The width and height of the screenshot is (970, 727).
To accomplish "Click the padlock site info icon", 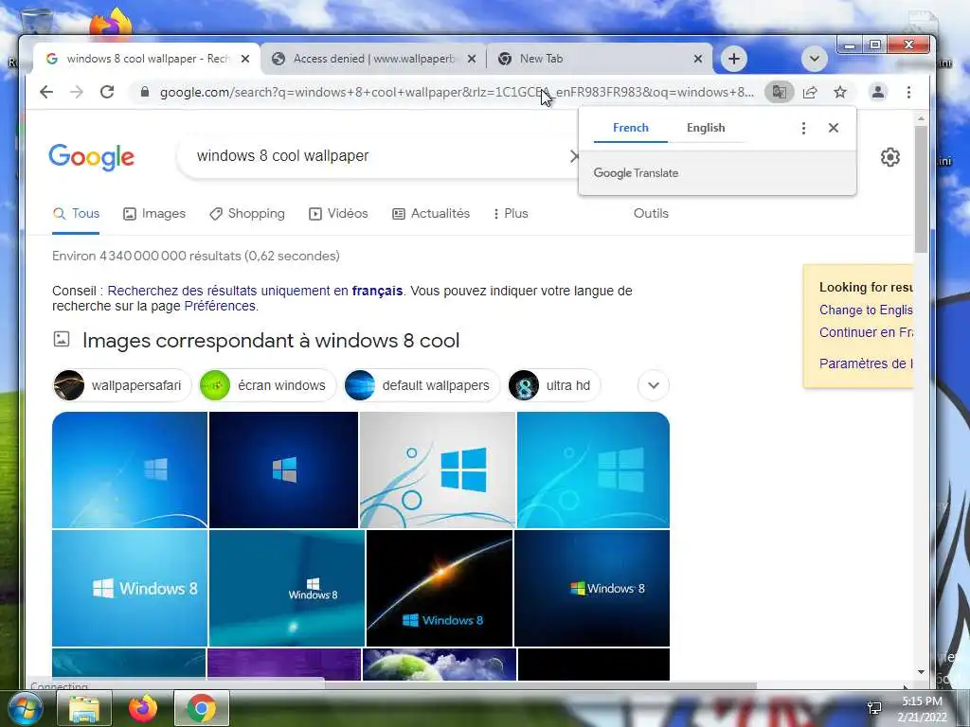I will click(x=145, y=92).
